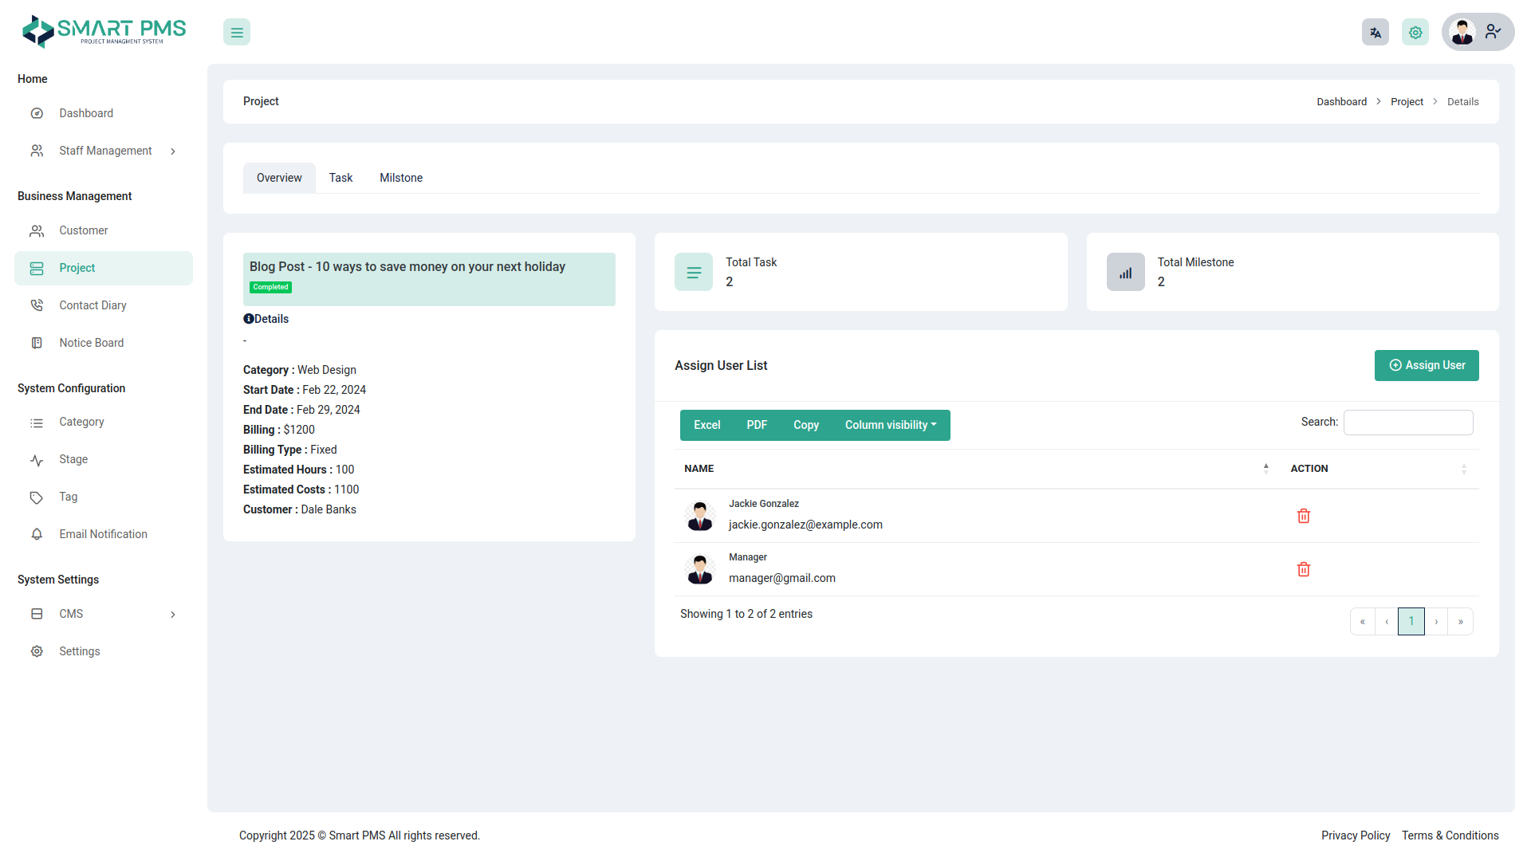Click inside the Search input field

click(x=1407, y=422)
